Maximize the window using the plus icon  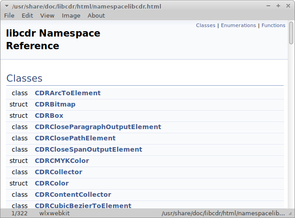279,6
